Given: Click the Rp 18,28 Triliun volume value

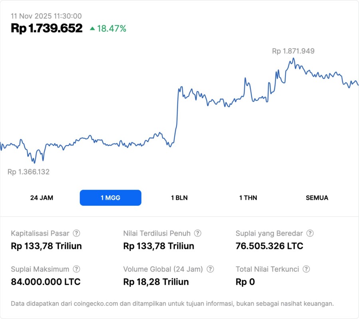Looking at the screenshot, I should click(156, 282).
